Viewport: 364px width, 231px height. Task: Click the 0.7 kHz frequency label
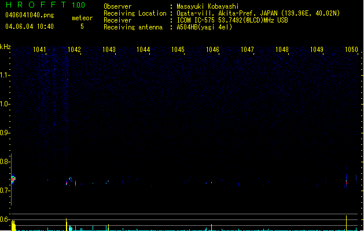click(5, 191)
